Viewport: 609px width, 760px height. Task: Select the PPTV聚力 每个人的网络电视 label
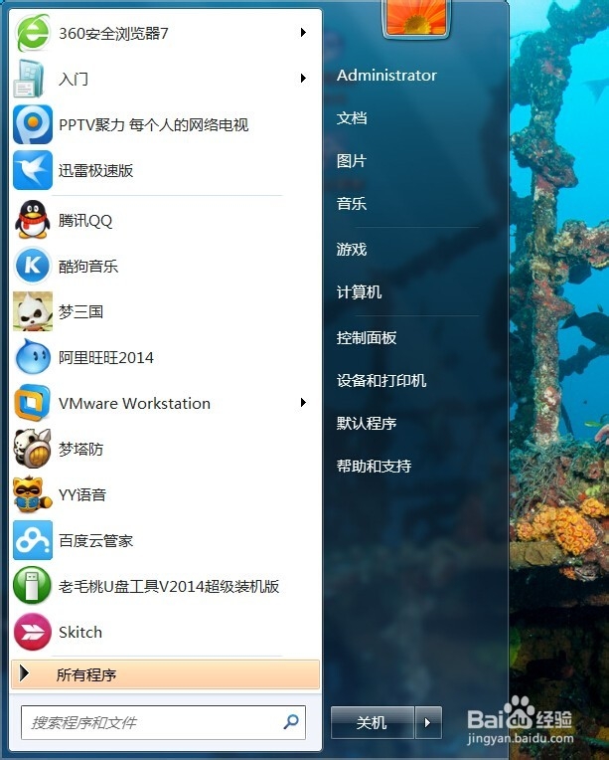tap(153, 125)
